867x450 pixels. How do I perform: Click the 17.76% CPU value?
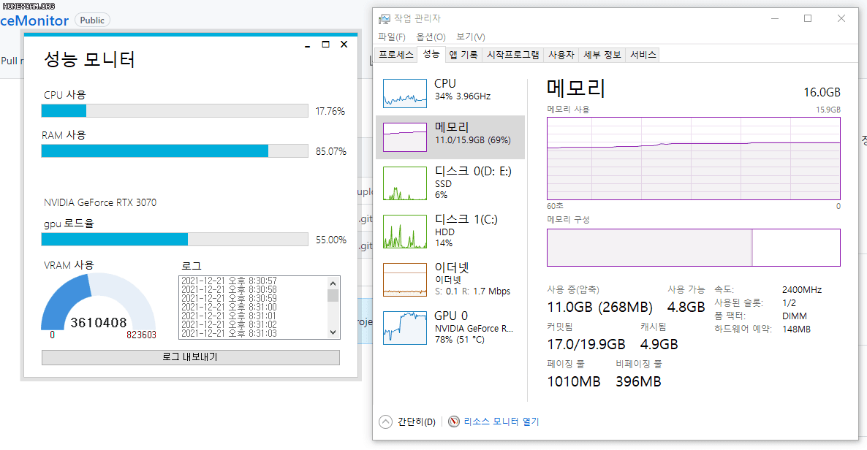pos(330,111)
